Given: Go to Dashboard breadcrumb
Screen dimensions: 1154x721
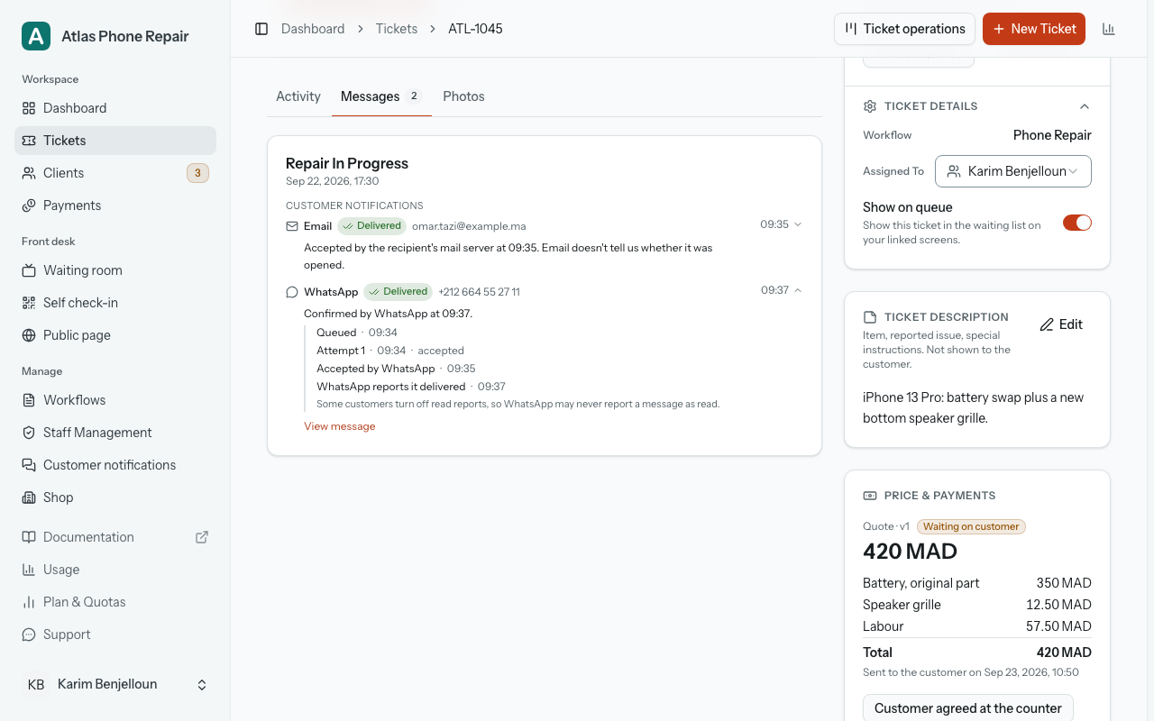Looking at the screenshot, I should point(313,29).
